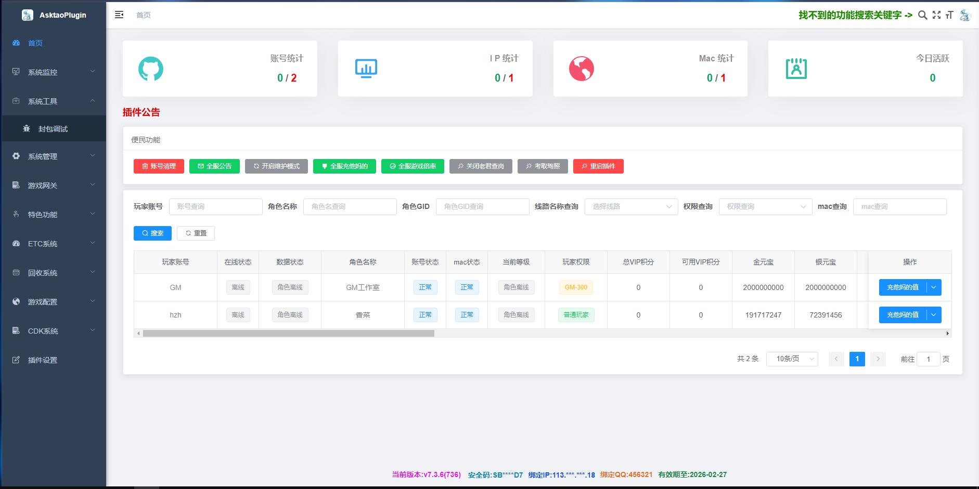Click the monitor chart icon in IP 统计 card

tap(366, 69)
